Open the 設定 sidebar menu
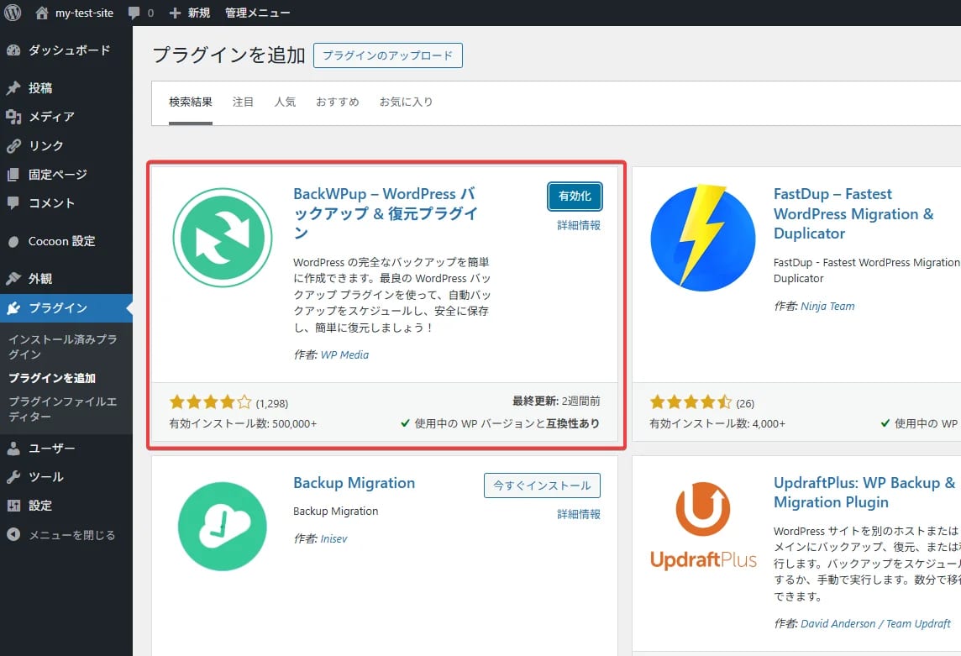 40,506
